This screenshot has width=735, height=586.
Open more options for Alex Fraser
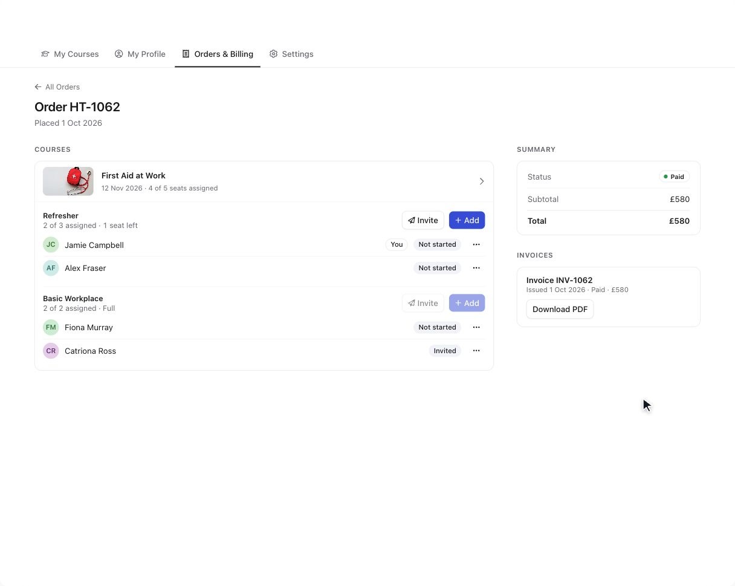click(476, 268)
